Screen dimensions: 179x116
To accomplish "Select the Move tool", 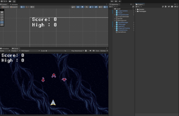I will point(2,15).
